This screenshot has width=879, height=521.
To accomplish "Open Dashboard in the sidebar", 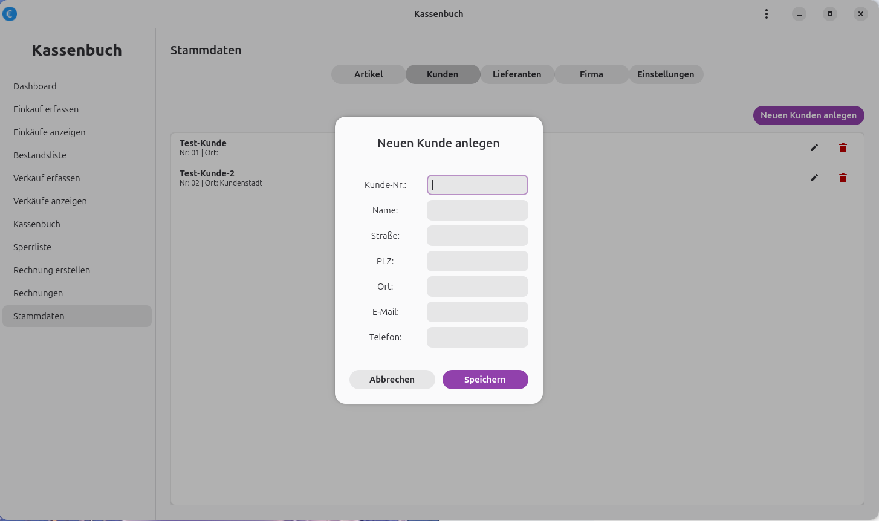I will 35,86.
